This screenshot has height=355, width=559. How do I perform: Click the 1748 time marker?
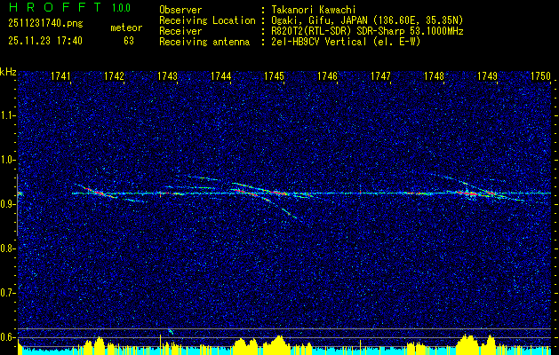pyautogui.click(x=435, y=75)
